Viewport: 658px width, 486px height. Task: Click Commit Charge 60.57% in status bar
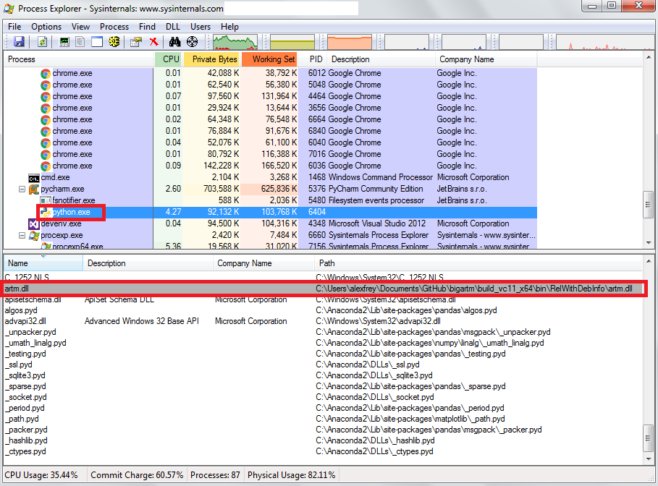coord(137,475)
